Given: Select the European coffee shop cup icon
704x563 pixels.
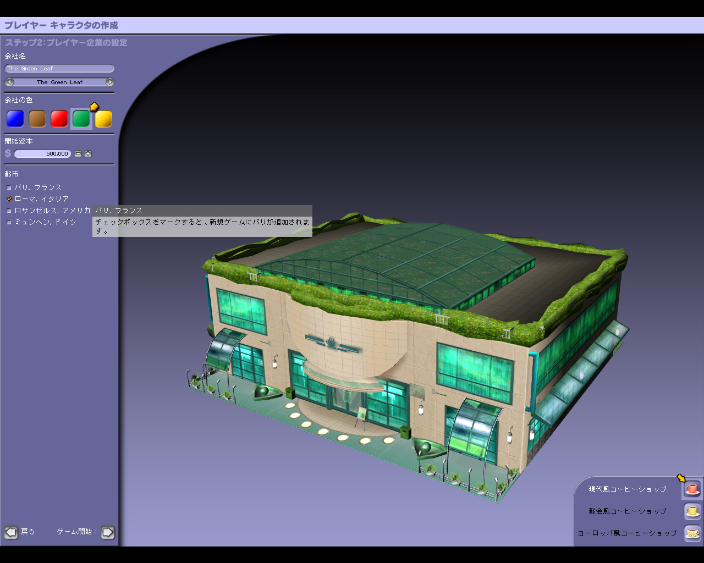Looking at the screenshot, I should 692,533.
